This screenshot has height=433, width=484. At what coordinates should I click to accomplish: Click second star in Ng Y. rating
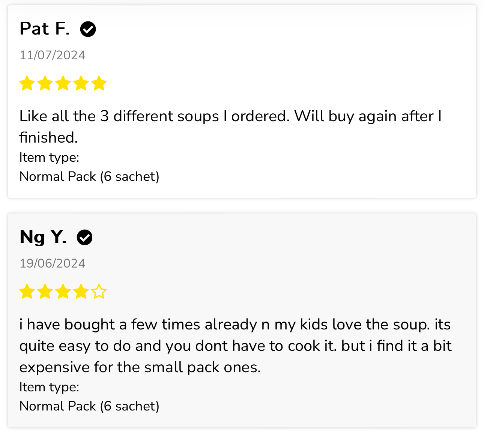45,292
